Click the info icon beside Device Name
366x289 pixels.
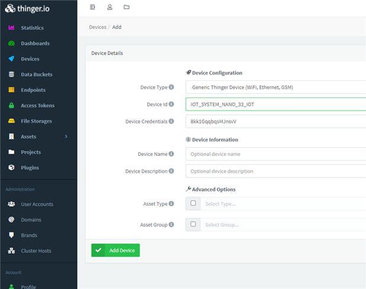tap(171, 154)
